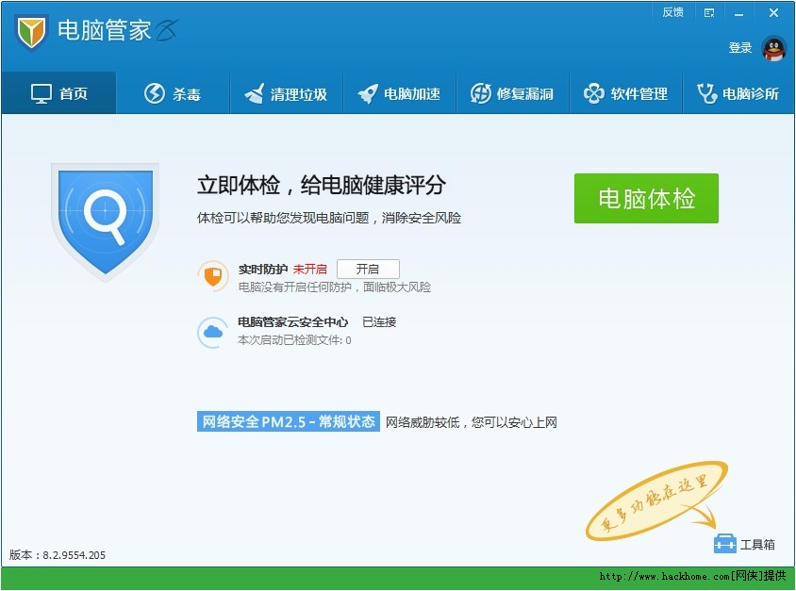Click the 网络安全 PM2.5 status banner

(x=289, y=421)
